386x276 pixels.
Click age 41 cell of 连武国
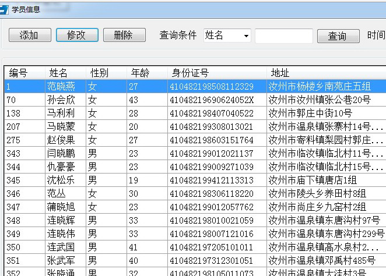(147, 247)
